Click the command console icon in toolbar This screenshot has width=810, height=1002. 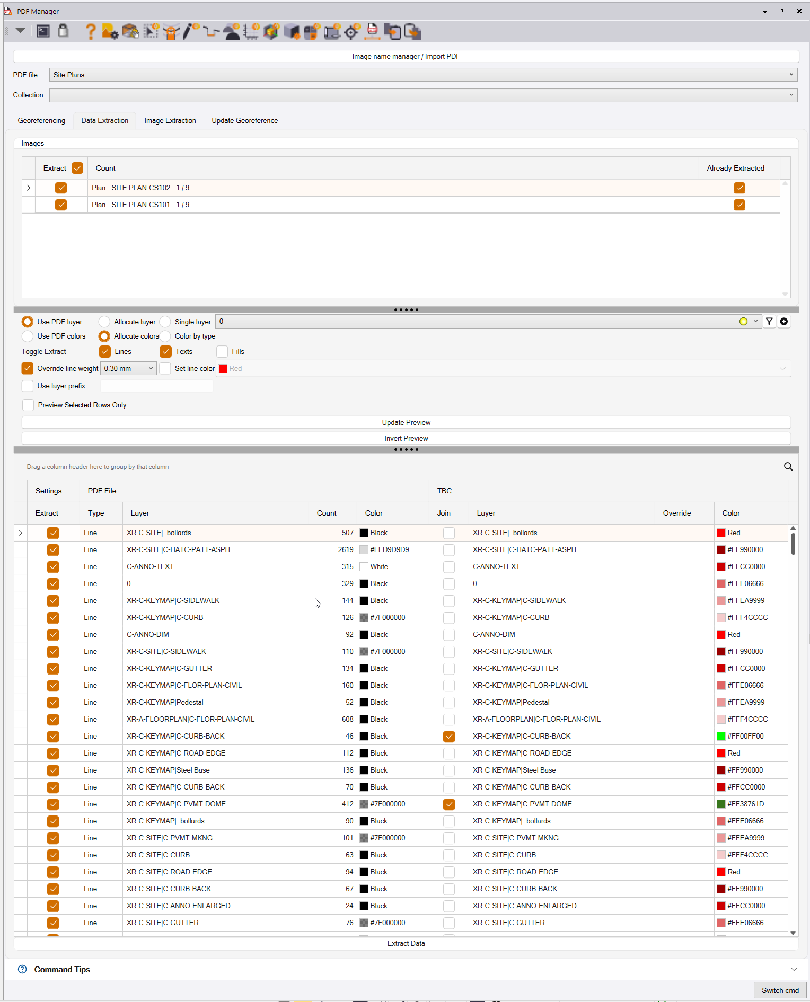point(43,31)
